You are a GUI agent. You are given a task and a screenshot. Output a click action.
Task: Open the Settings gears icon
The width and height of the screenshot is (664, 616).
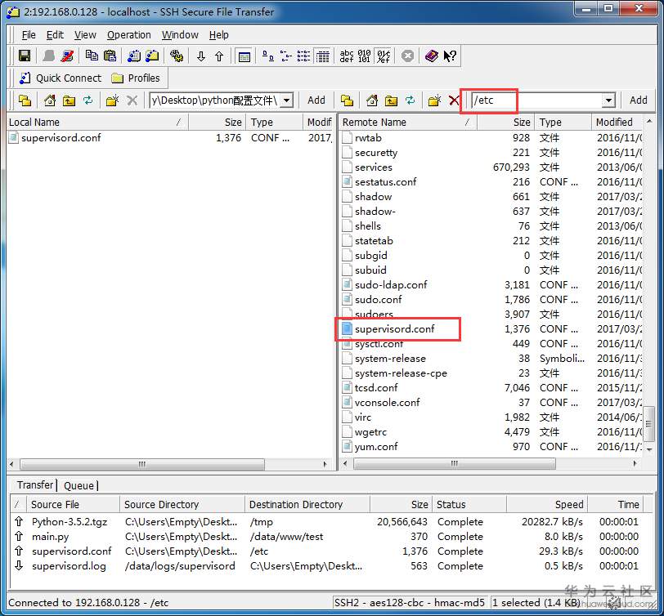point(177,56)
